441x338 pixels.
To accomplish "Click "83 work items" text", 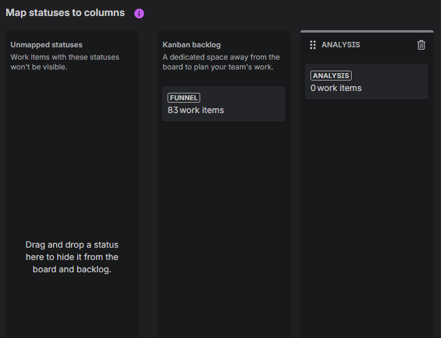I will 196,111.
